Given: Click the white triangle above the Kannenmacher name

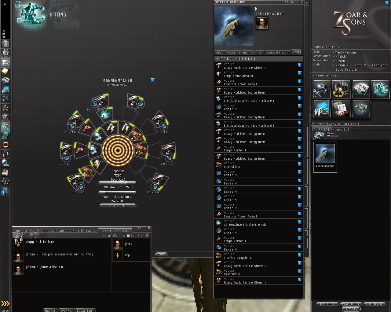Looking at the screenshot, I should tap(256, 9).
